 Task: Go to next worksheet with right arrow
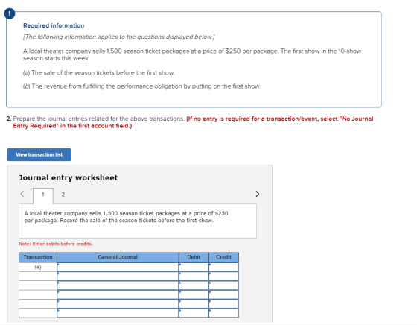coord(257,194)
